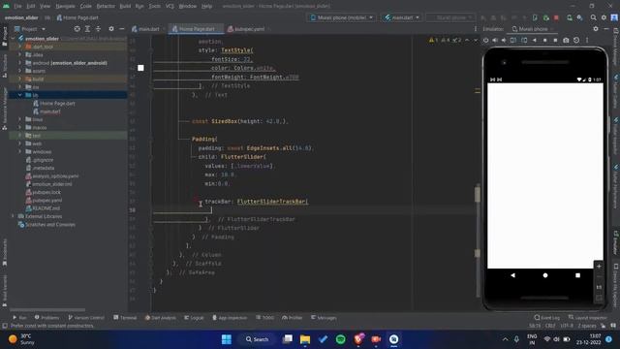The image size is (620, 349).
Task: Open main.dart run configuration dropdown
Action: (x=401, y=17)
